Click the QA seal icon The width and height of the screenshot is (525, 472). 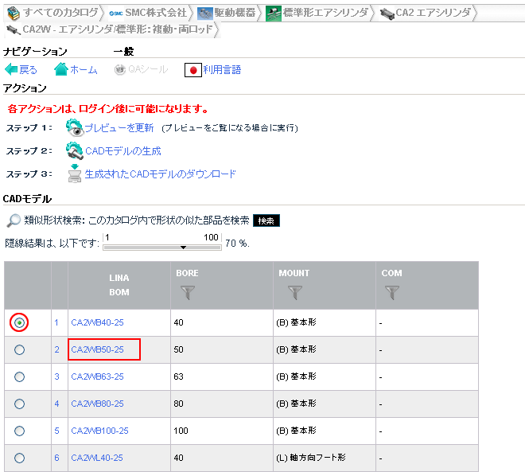(120, 69)
